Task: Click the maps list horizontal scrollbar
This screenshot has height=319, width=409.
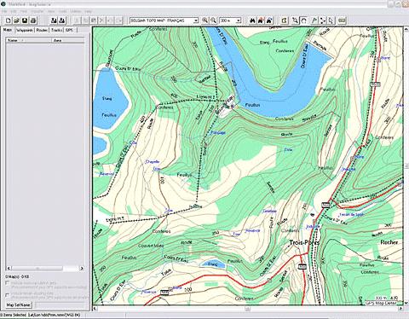Action: (x=45, y=268)
